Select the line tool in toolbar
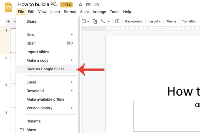This screenshot has height=133, width=200. [103, 21]
